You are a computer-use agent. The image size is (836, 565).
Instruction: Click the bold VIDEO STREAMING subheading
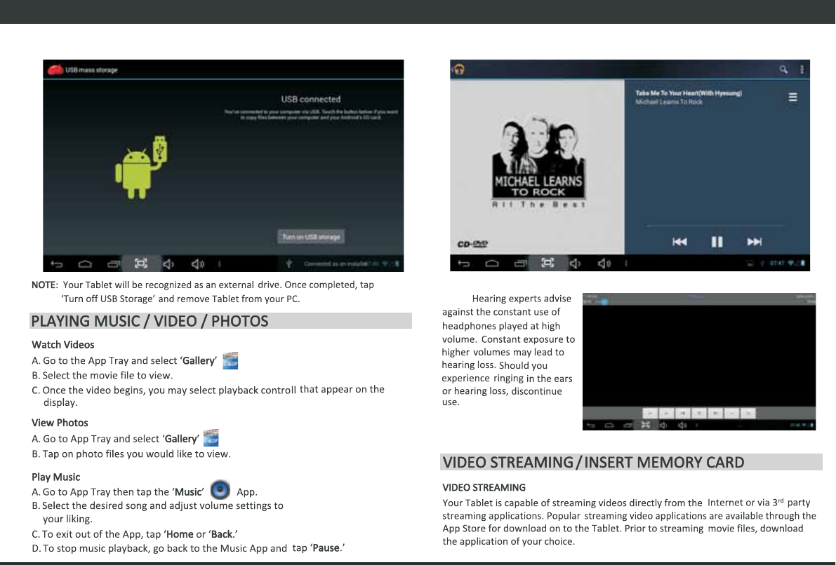pos(484,487)
